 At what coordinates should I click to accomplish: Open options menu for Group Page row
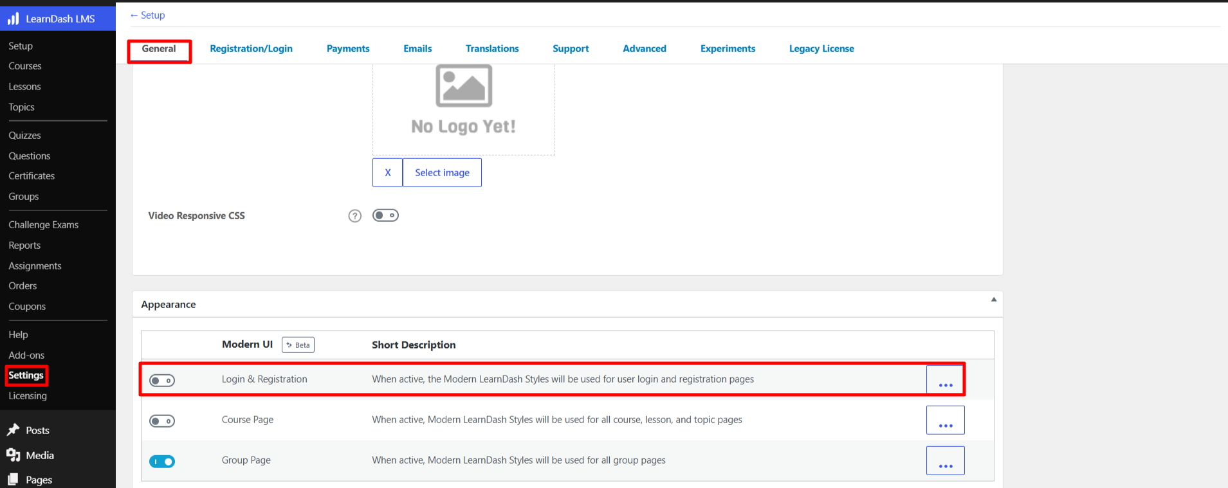click(x=946, y=460)
